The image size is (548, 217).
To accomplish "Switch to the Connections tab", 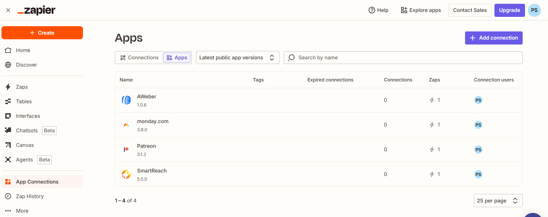I will (139, 58).
